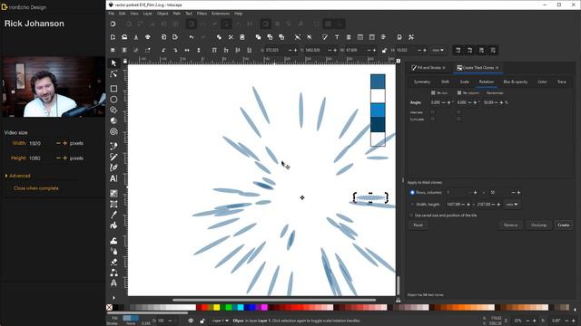The image size is (581, 326).
Task: Check Alternate per column checkbox
Action: (x=458, y=112)
